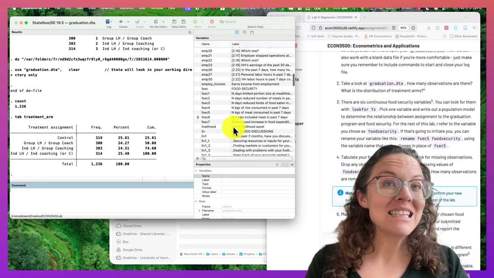
Task: Select Box in Finder sidebar
Action: [x=122, y=242]
